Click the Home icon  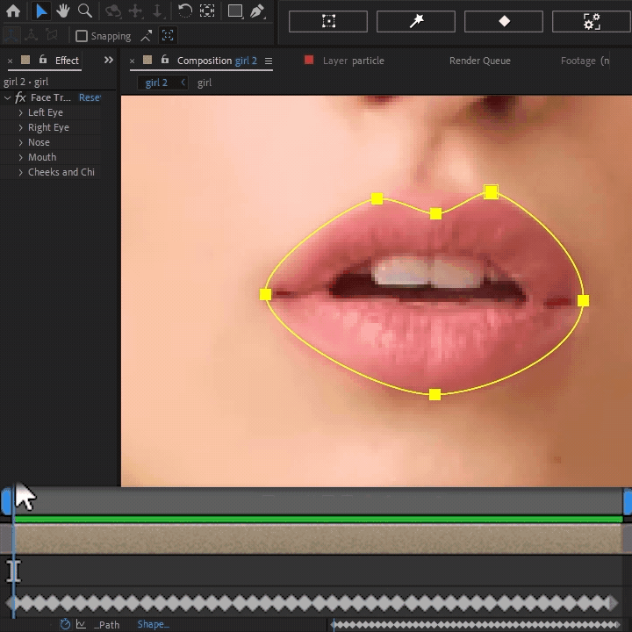coord(13,11)
